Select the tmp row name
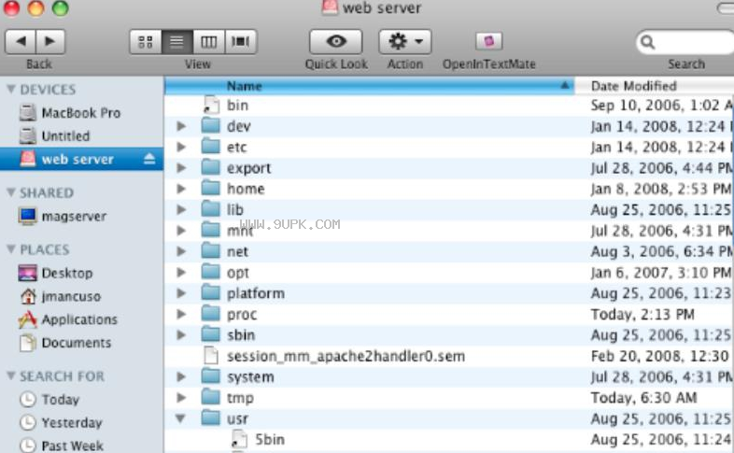Screen dimensions: 734x453 (240, 398)
